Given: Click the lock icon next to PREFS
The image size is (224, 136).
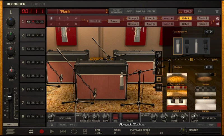Looking at the screenshot, I should (52, 125).
